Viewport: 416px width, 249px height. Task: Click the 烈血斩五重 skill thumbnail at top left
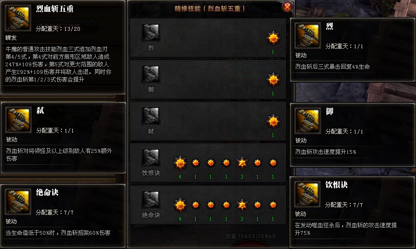pos(18,18)
